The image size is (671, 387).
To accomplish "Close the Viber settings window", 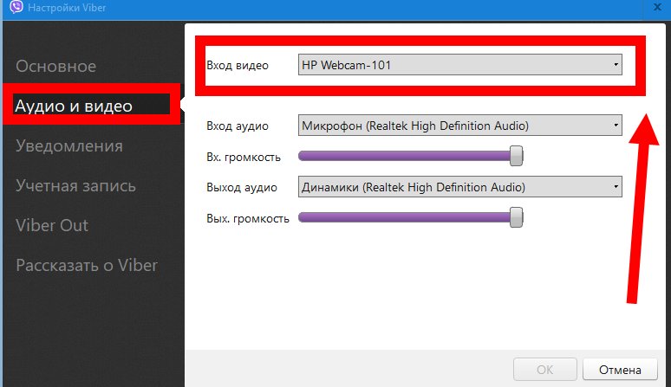I will [657, 7].
